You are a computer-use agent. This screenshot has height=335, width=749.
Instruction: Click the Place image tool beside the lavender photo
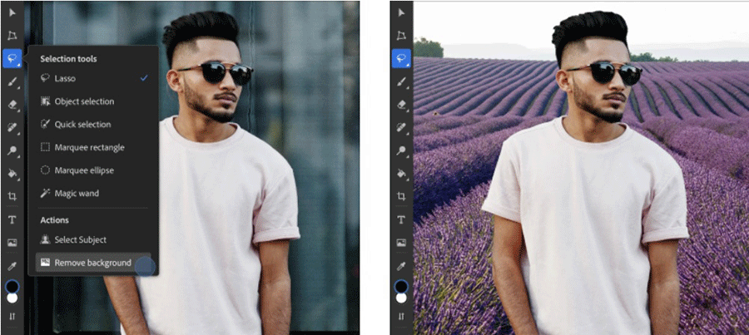pos(401,243)
